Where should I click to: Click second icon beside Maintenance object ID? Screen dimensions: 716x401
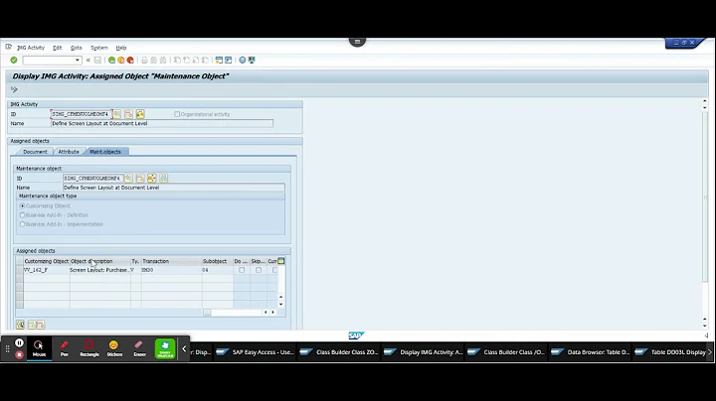tap(140, 179)
